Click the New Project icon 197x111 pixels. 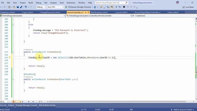pyautogui.click(x=9, y=7)
